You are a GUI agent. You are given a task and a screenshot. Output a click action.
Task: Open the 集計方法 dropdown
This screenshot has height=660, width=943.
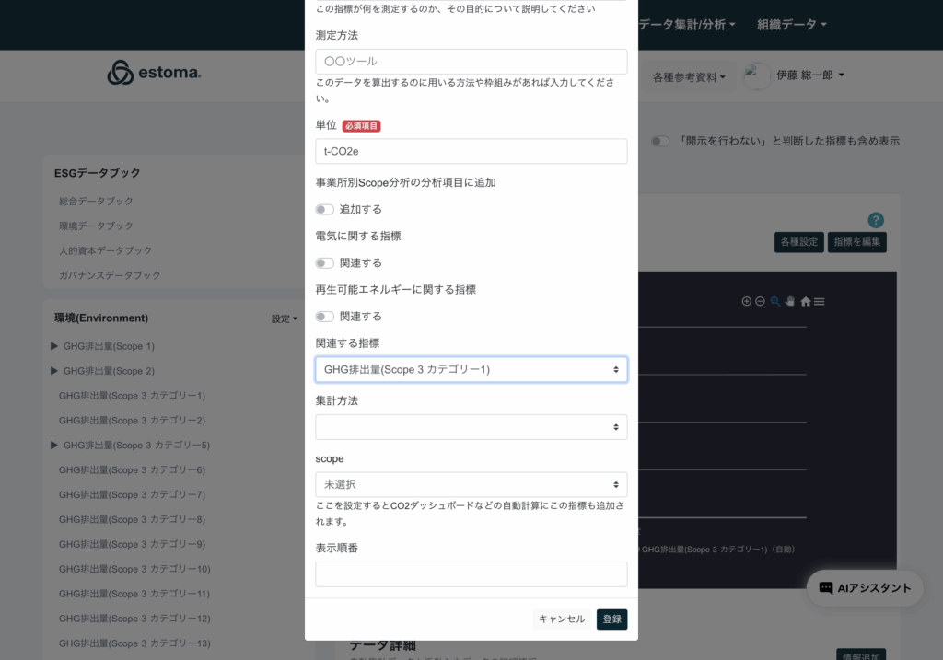[471, 427]
